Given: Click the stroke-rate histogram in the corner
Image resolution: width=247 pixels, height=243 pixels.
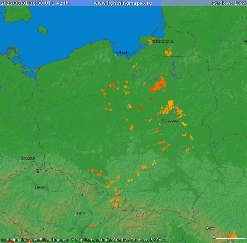Looking at the screenshot, I should click(231, 233).
